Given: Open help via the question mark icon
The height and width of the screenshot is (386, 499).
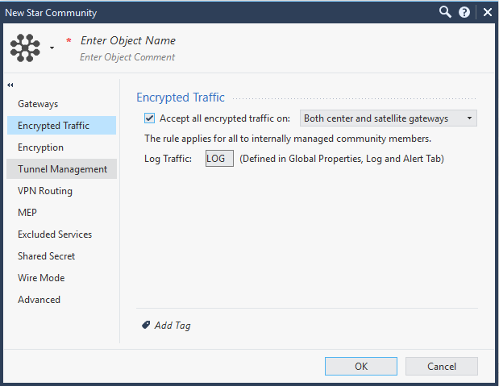Looking at the screenshot, I should pos(464,12).
